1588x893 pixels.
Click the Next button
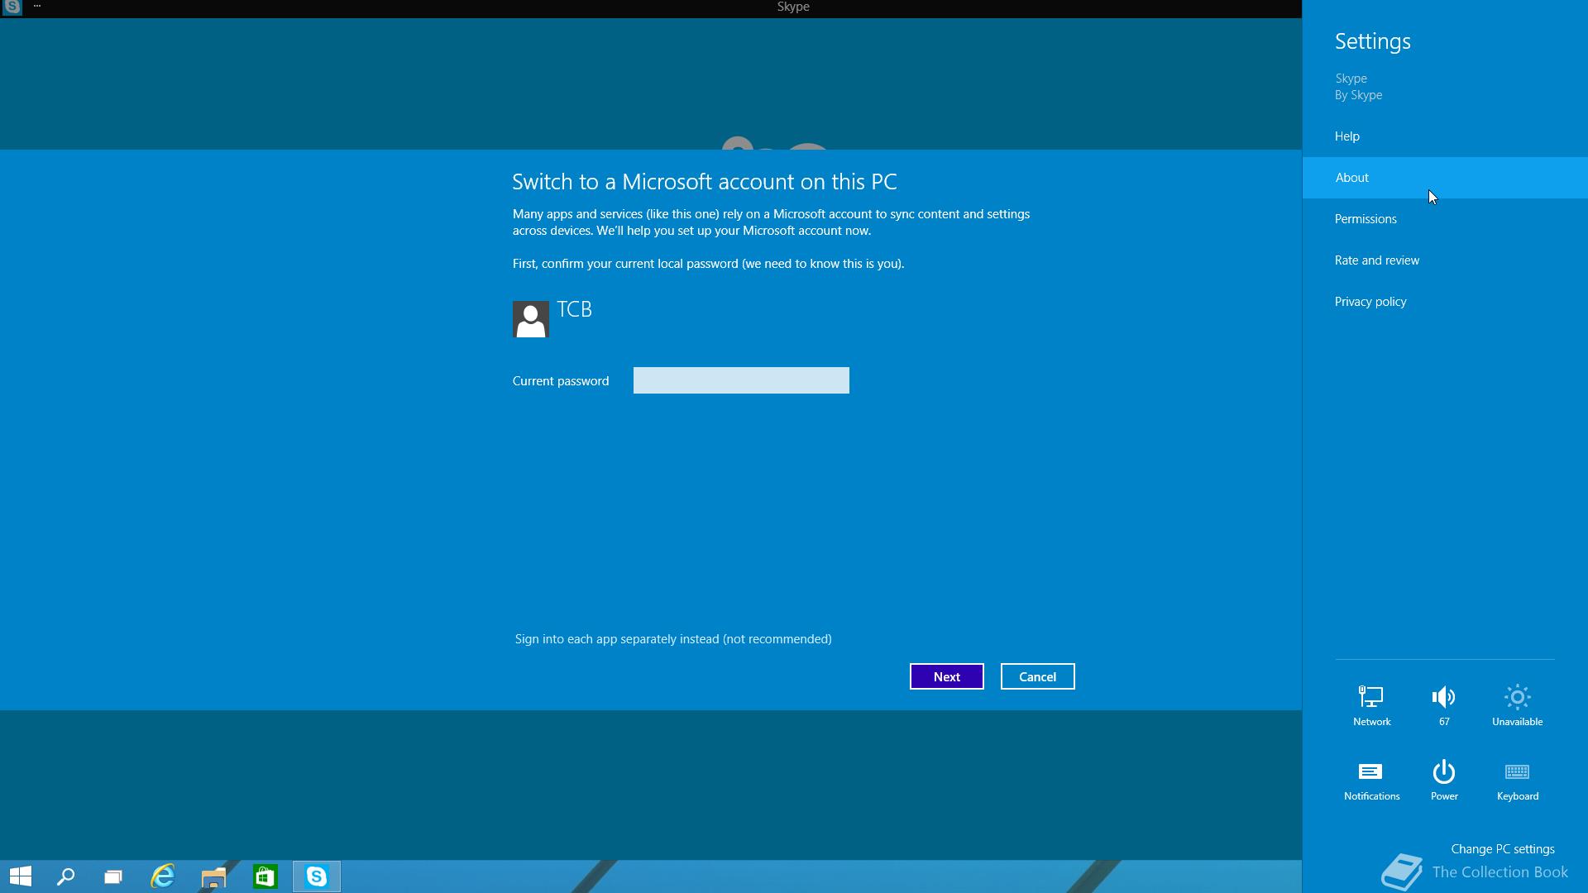[x=947, y=676]
